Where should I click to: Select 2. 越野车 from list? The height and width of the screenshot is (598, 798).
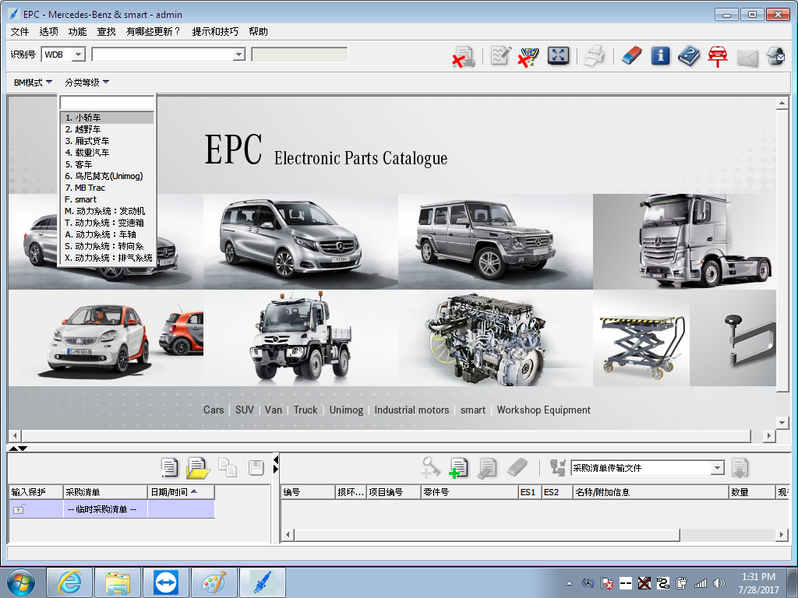pyautogui.click(x=107, y=129)
